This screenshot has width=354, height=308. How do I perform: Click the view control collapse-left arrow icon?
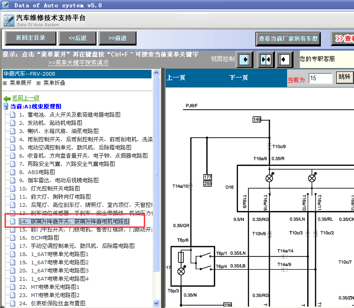(284, 60)
